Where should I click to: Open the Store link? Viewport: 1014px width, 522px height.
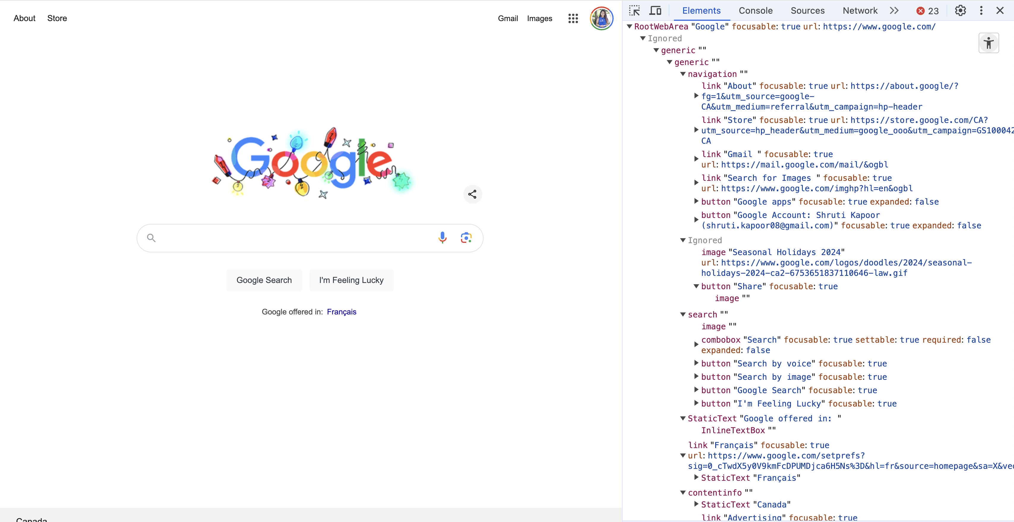(57, 18)
